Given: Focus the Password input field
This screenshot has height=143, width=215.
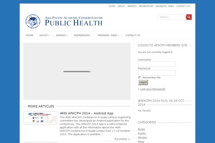Looking at the screenshot, I should pyautogui.click(x=157, y=73).
